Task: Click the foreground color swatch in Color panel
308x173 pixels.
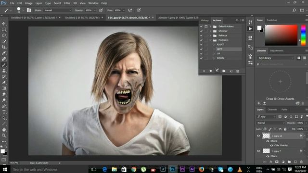Action: 259,28
